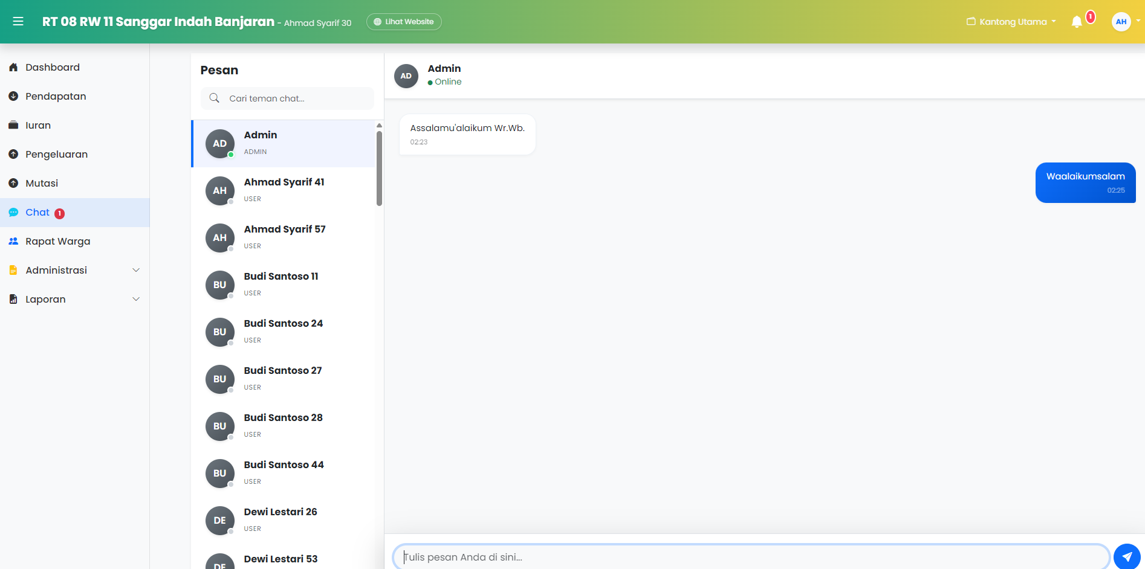The width and height of the screenshot is (1145, 569).
Task: Open chat with Budi Santoso 24
Action: point(284,332)
